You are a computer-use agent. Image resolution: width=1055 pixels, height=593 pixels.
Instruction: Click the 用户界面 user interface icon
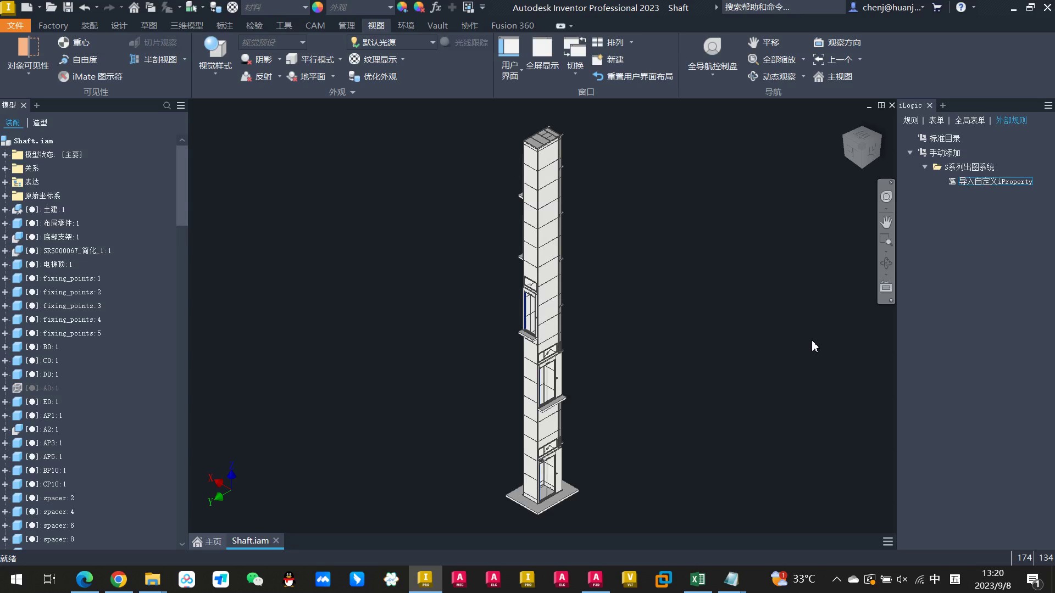509,47
